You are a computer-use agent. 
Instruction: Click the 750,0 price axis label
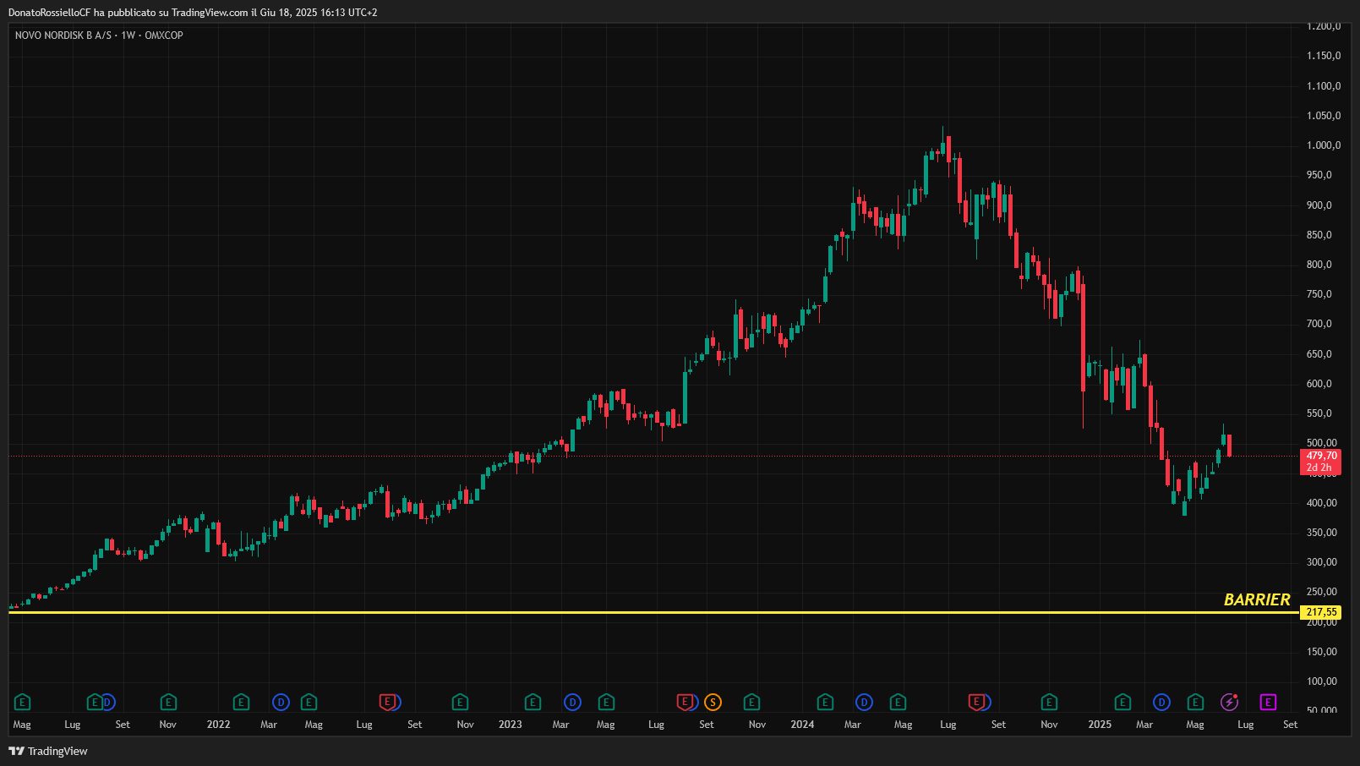click(1319, 294)
